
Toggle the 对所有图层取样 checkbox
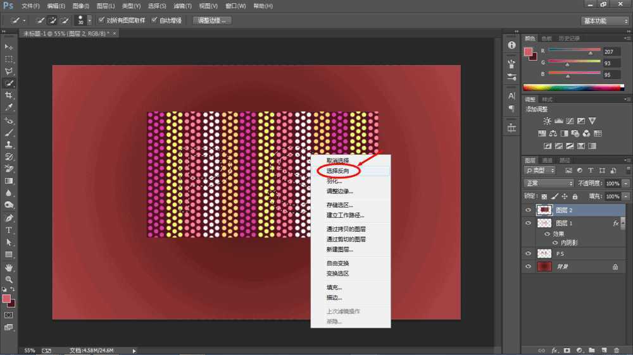101,20
